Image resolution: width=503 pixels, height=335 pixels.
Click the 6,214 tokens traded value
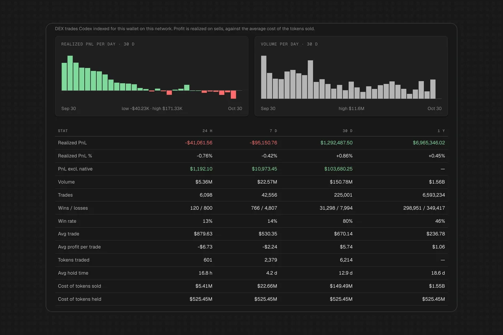click(x=346, y=260)
